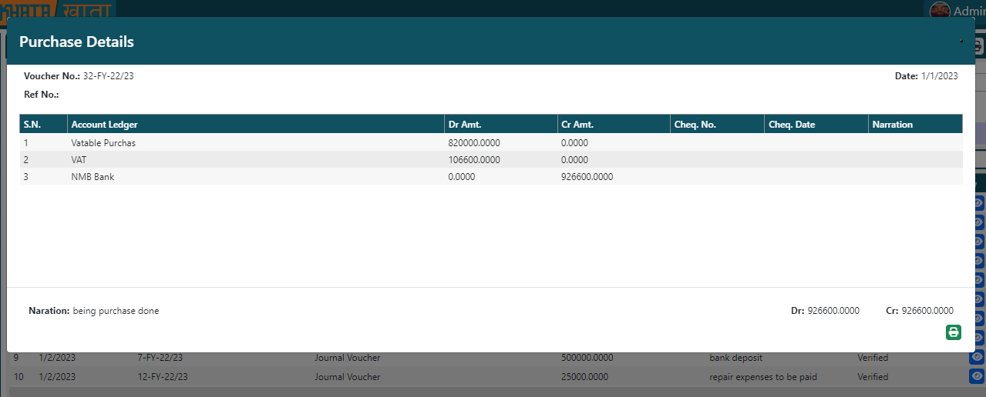Click the Cheq. Date column header

tap(792, 125)
